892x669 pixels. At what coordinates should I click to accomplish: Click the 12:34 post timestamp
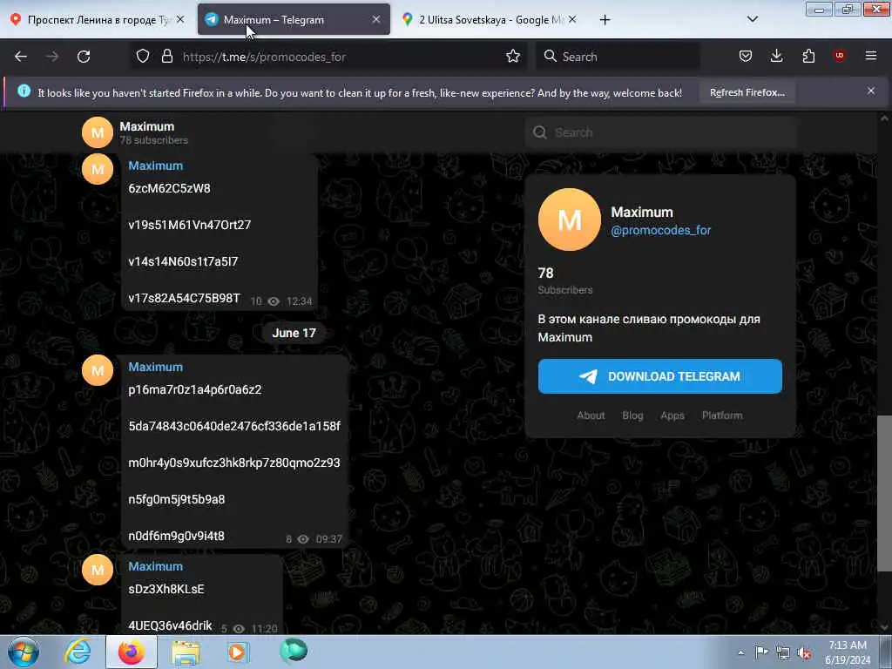tap(300, 301)
